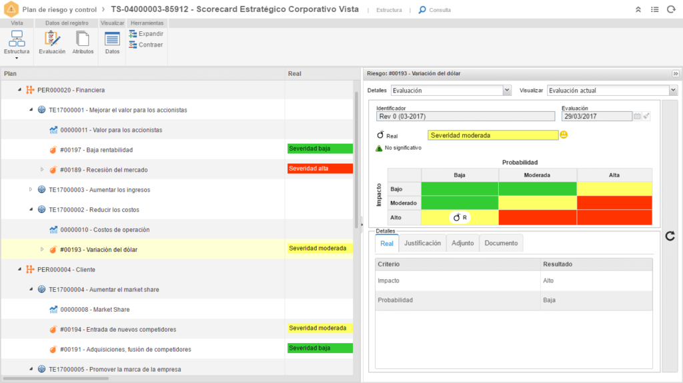Viewport: 683px width, 383px height.
Task: Open the Visualizar Evaluación actual dropdown
Action: [x=612, y=91]
